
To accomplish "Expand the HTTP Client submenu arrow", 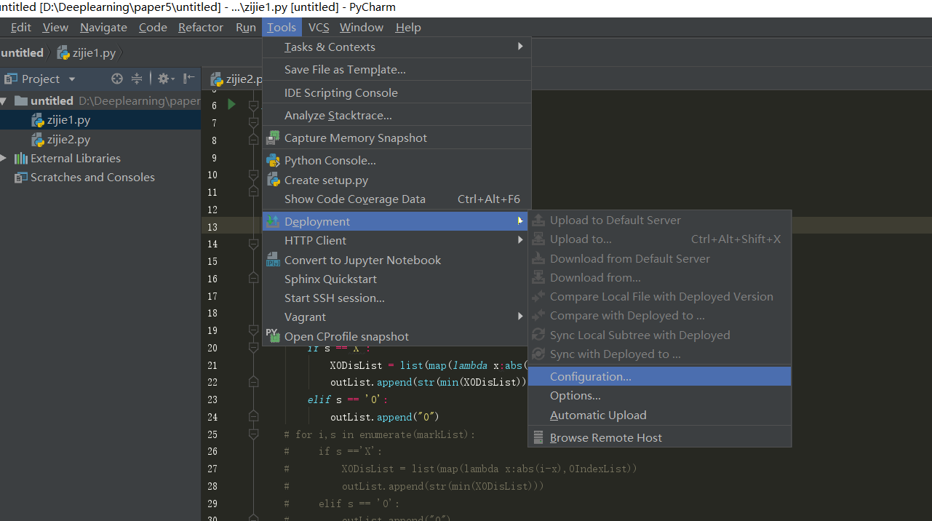I will point(520,240).
